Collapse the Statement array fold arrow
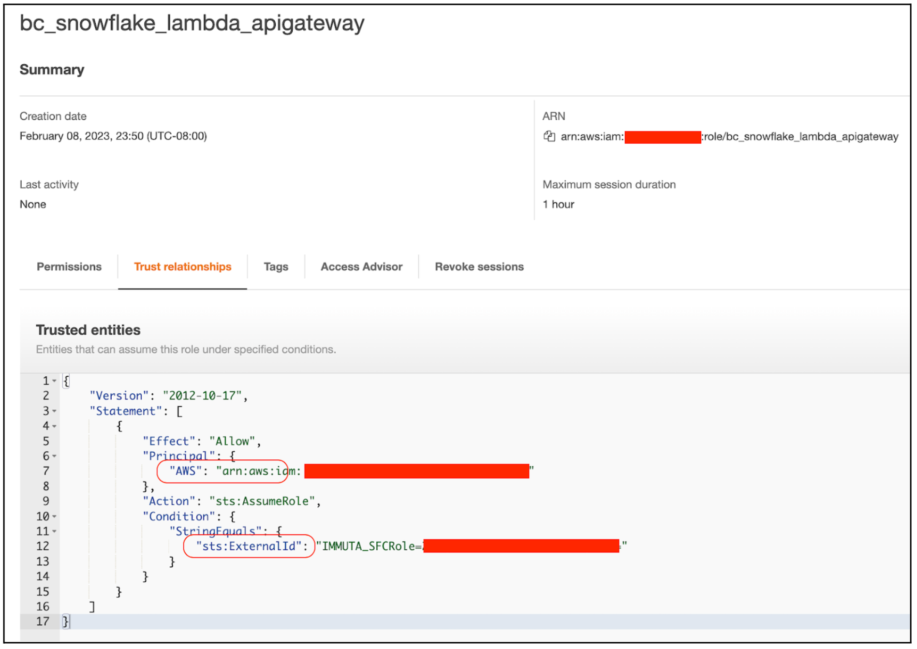 click(55, 411)
